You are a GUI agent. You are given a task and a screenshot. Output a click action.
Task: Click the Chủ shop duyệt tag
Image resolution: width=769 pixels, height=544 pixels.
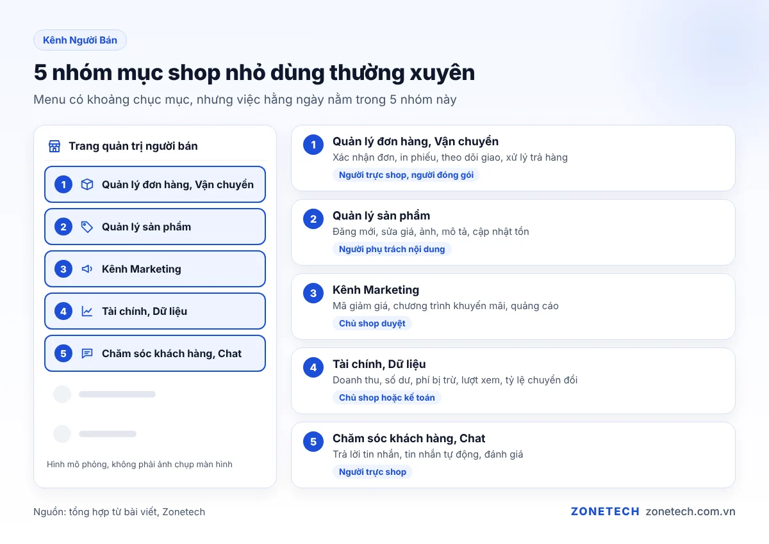pos(372,323)
